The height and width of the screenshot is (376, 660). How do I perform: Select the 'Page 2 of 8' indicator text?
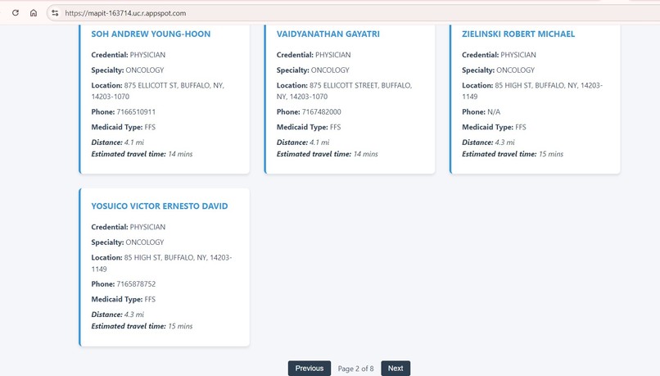[x=355, y=369]
